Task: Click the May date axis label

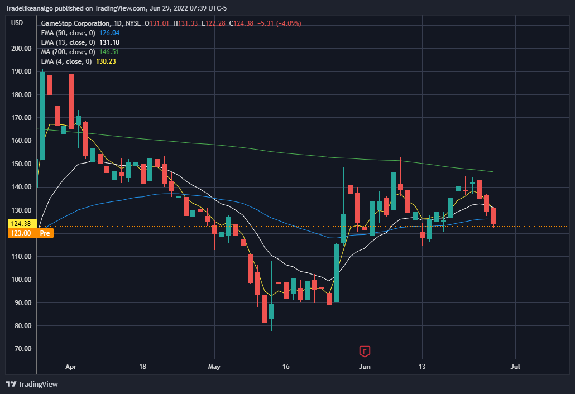Action: [214, 367]
